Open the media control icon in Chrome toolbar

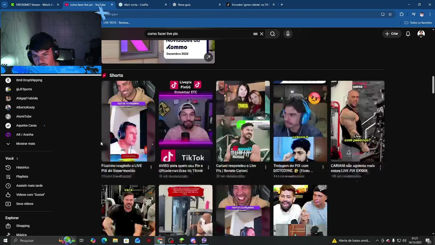coord(414,14)
